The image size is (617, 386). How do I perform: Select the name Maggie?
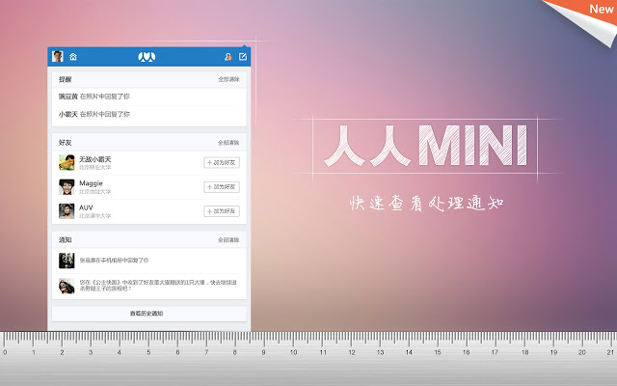click(x=91, y=183)
